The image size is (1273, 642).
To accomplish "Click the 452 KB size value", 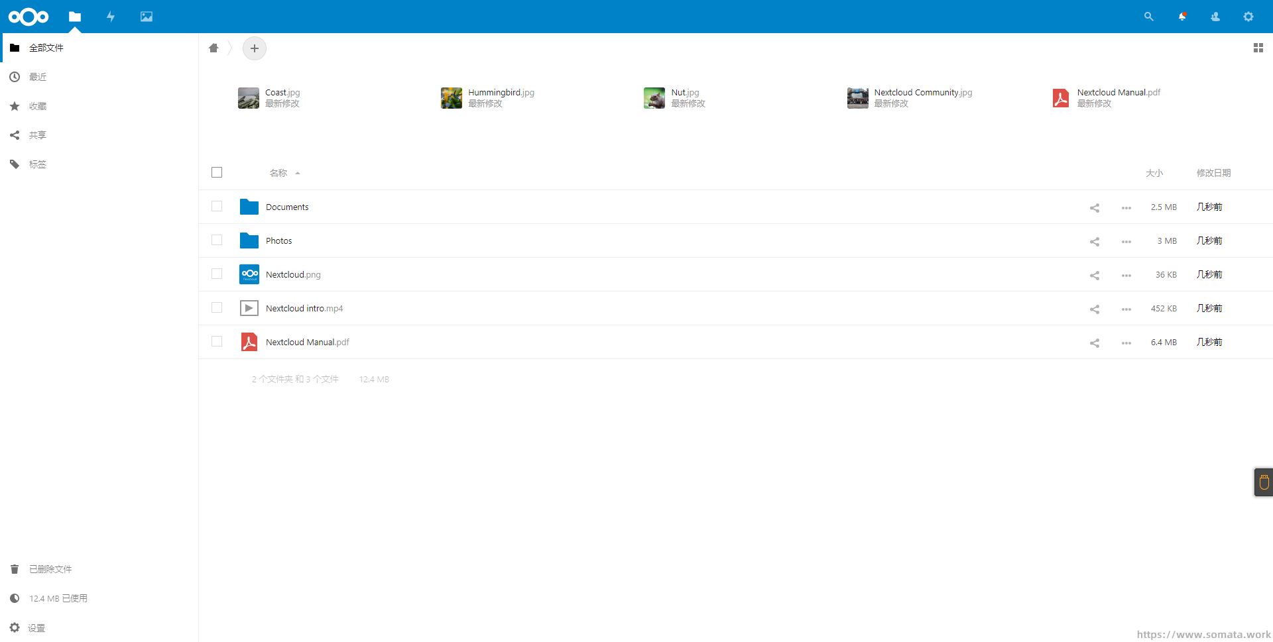I will pyautogui.click(x=1164, y=309).
